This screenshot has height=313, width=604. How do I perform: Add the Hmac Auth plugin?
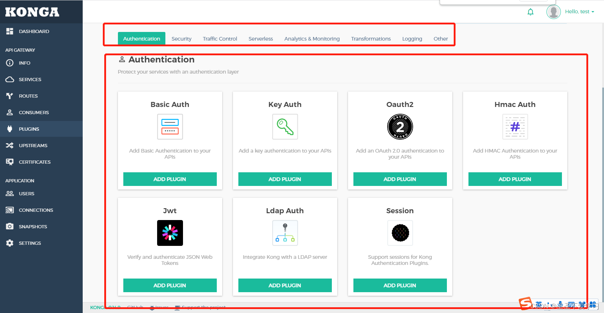click(x=515, y=179)
